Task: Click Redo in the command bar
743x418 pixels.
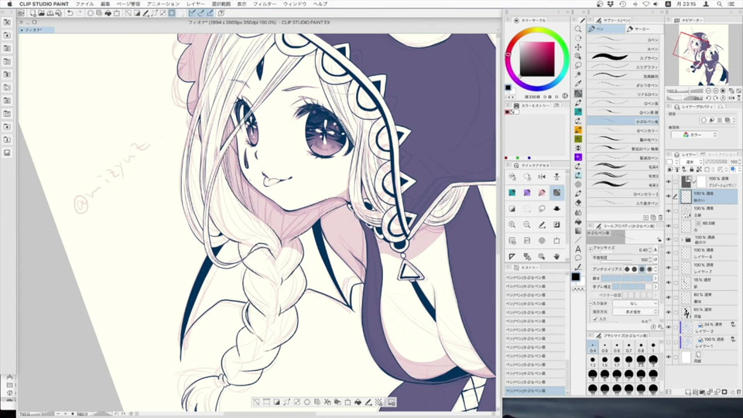Action: point(79,13)
